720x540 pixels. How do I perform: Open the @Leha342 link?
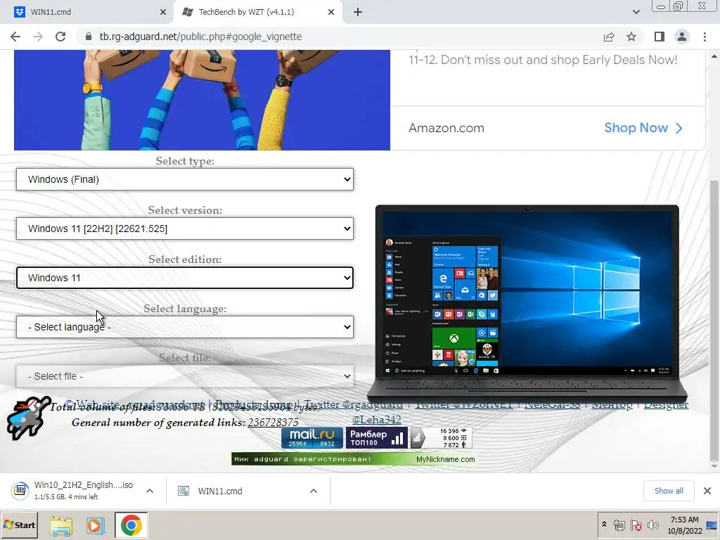pos(377,419)
